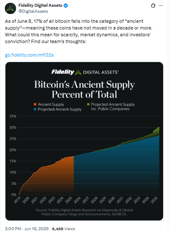Click the tweet timestamp 3:00 PM Jun 18, 2025
Screen dimensions: 169x231
coord(27,228)
